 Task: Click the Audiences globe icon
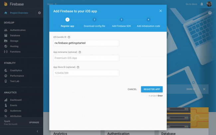click(6, 111)
